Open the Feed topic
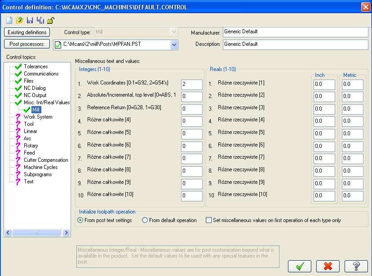372x276 pixels. [x=29, y=152]
